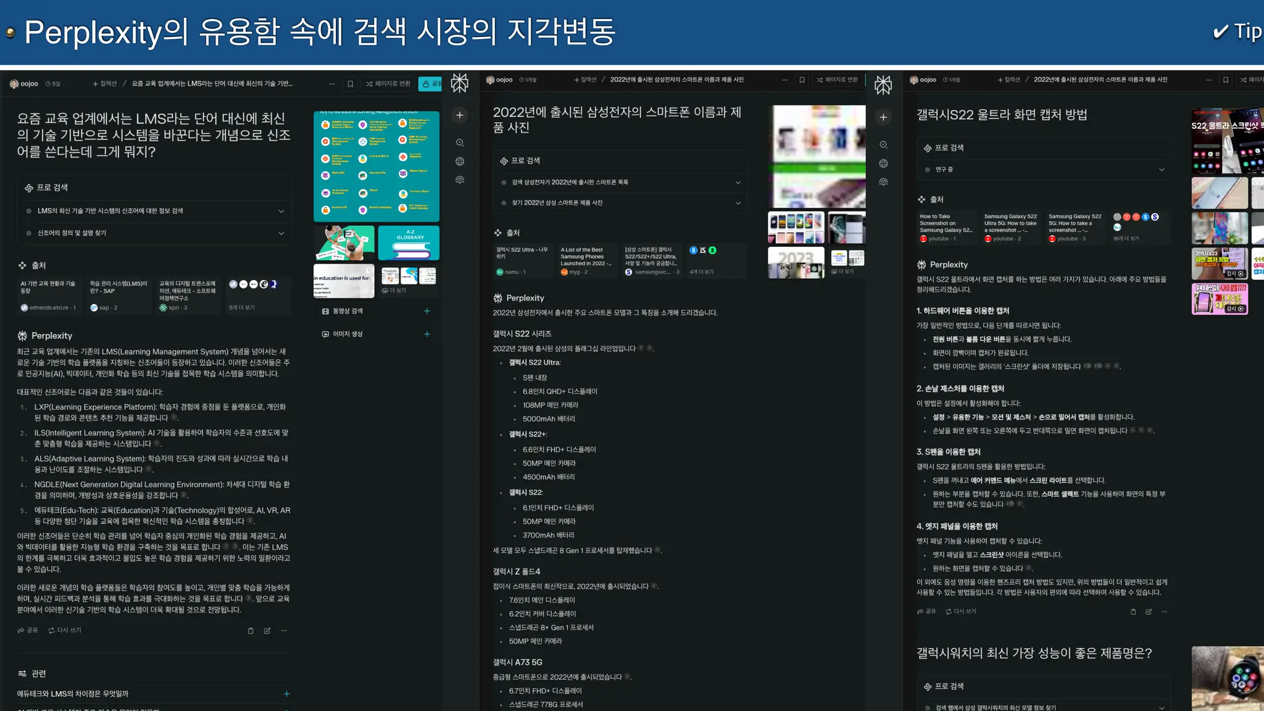Click '16개 더 보기' in the right sources
Screen dimensions: 1264x711
1126,238
